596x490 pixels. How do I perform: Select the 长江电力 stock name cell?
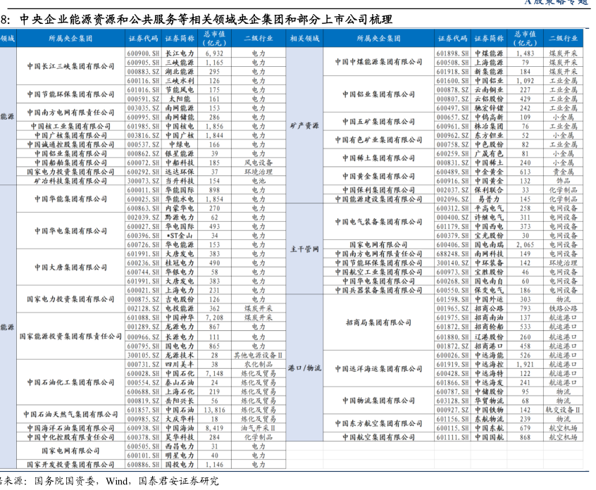[x=179, y=53]
